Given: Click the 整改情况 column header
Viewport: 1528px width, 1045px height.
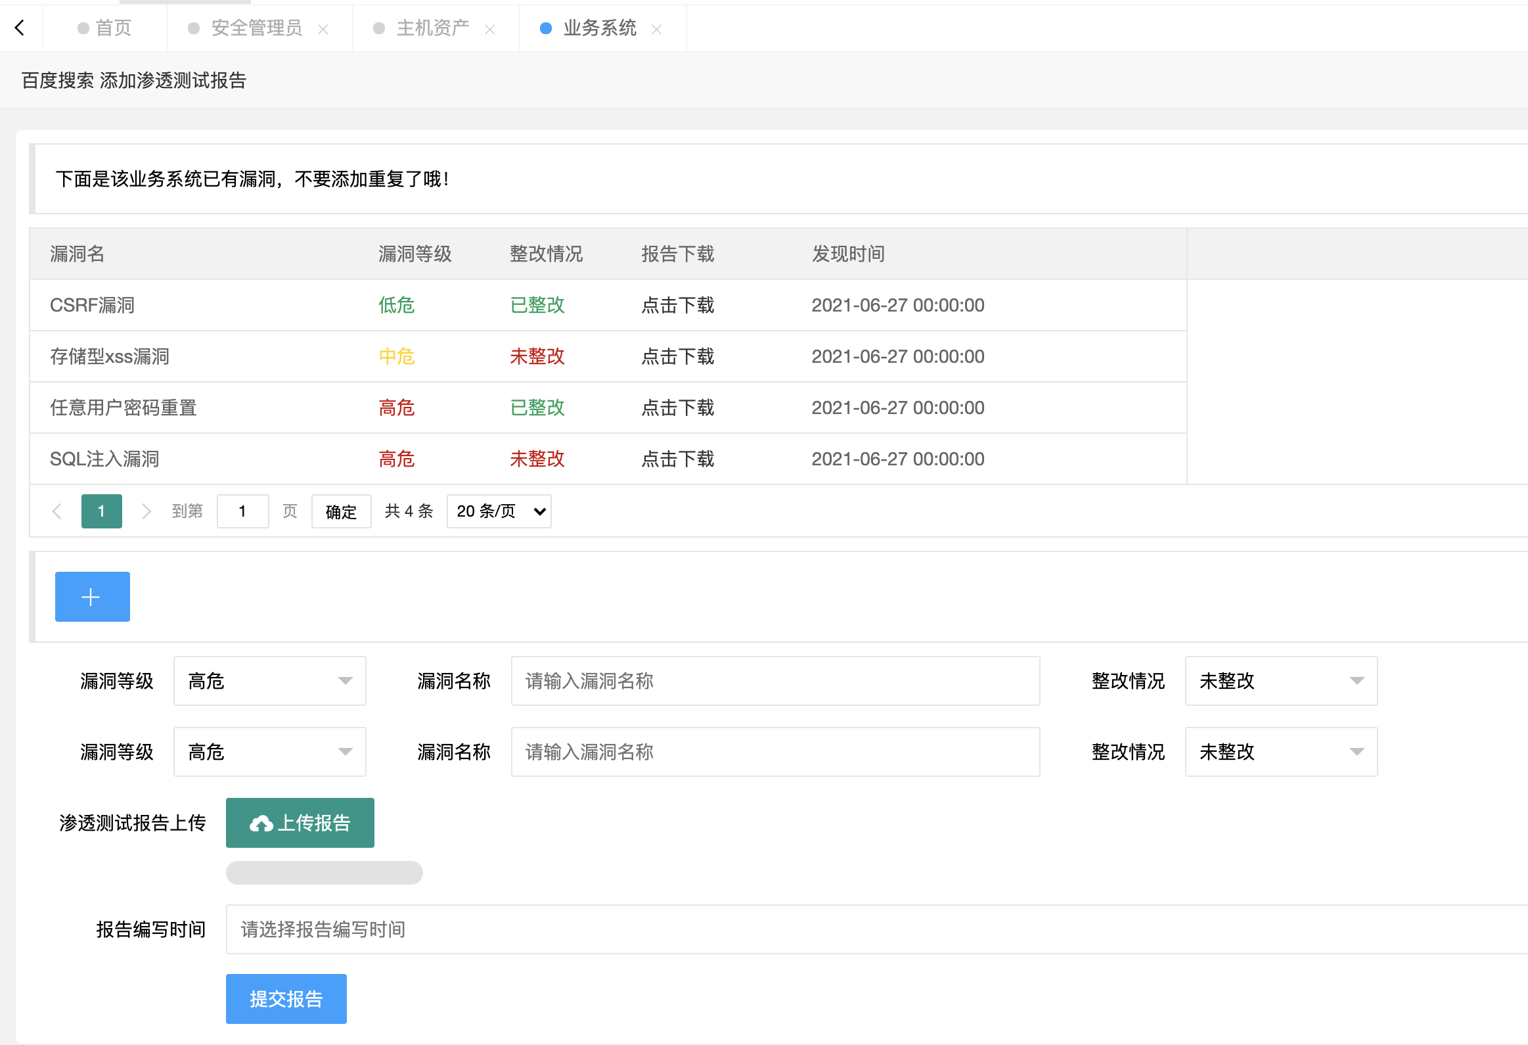Looking at the screenshot, I should pos(547,254).
